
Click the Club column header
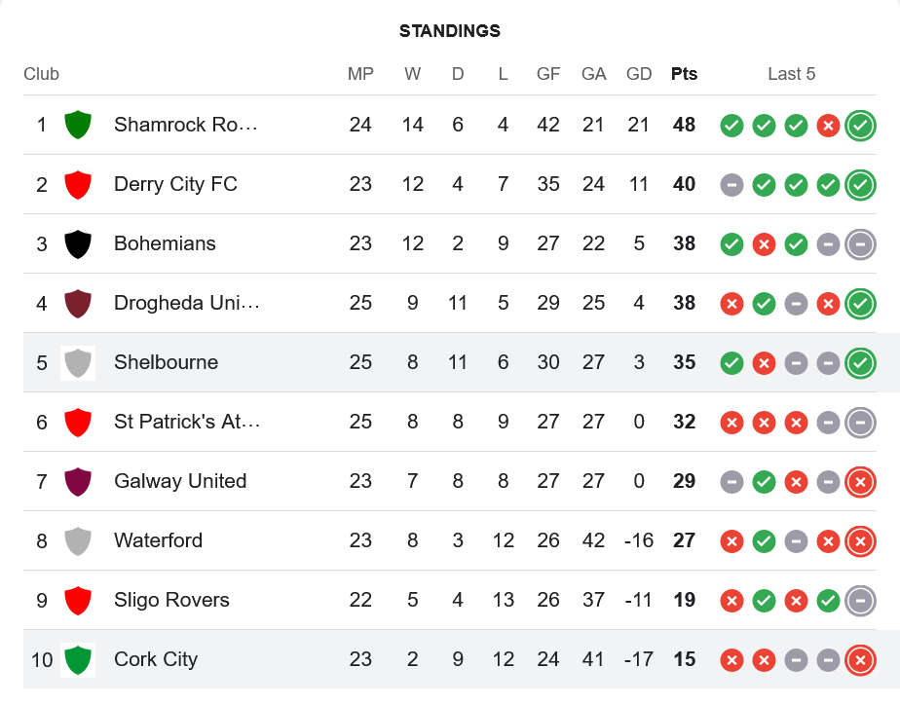click(x=42, y=74)
